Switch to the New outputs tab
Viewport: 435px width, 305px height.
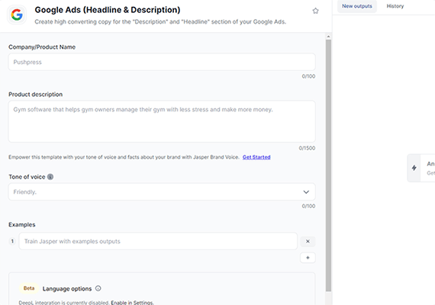click(356, 6)
